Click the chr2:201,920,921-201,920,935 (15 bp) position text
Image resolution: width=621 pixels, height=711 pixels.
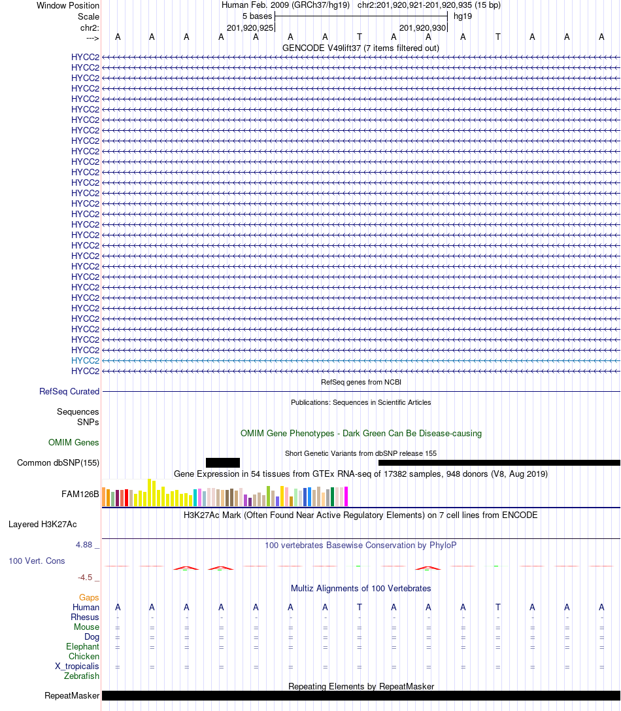[x=429, y=5]
